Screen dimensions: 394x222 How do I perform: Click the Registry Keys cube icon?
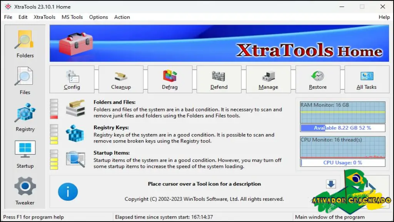(x=75, y=133)
